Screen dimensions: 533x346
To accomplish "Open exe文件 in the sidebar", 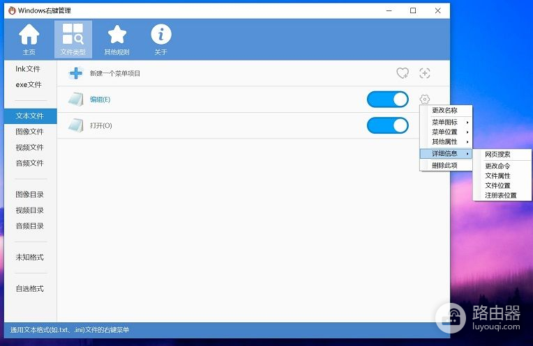I will (x=29, y=84).
